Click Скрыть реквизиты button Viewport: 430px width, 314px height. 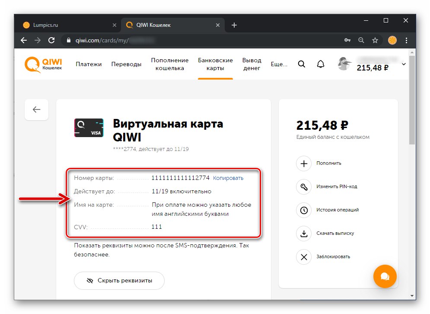119,281
